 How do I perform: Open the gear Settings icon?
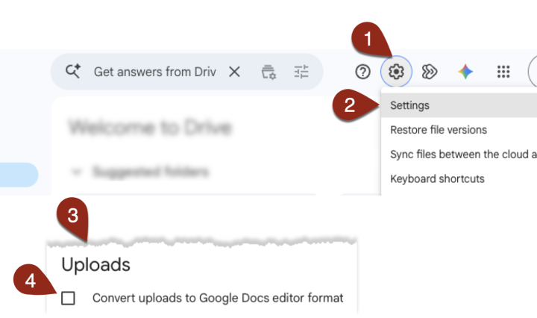point(396,72)
